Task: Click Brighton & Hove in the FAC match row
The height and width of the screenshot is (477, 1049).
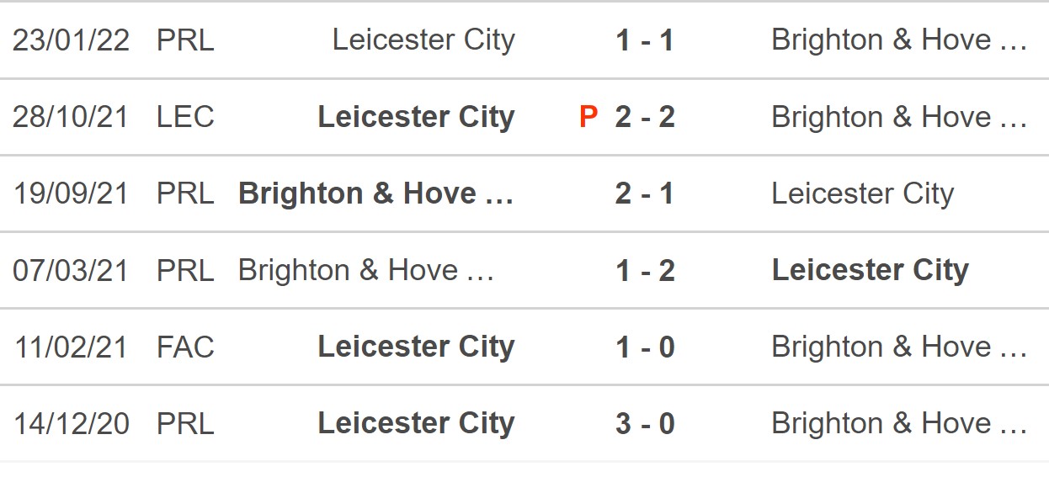Action: pos(898,347)
